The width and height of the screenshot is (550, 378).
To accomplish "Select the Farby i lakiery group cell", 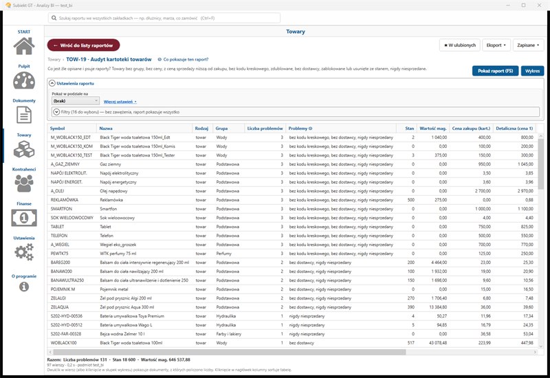I will point(229,334).
